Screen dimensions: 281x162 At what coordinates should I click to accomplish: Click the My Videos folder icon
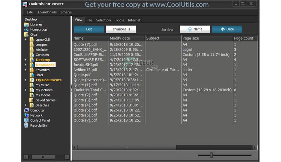(x=32, y=95)
